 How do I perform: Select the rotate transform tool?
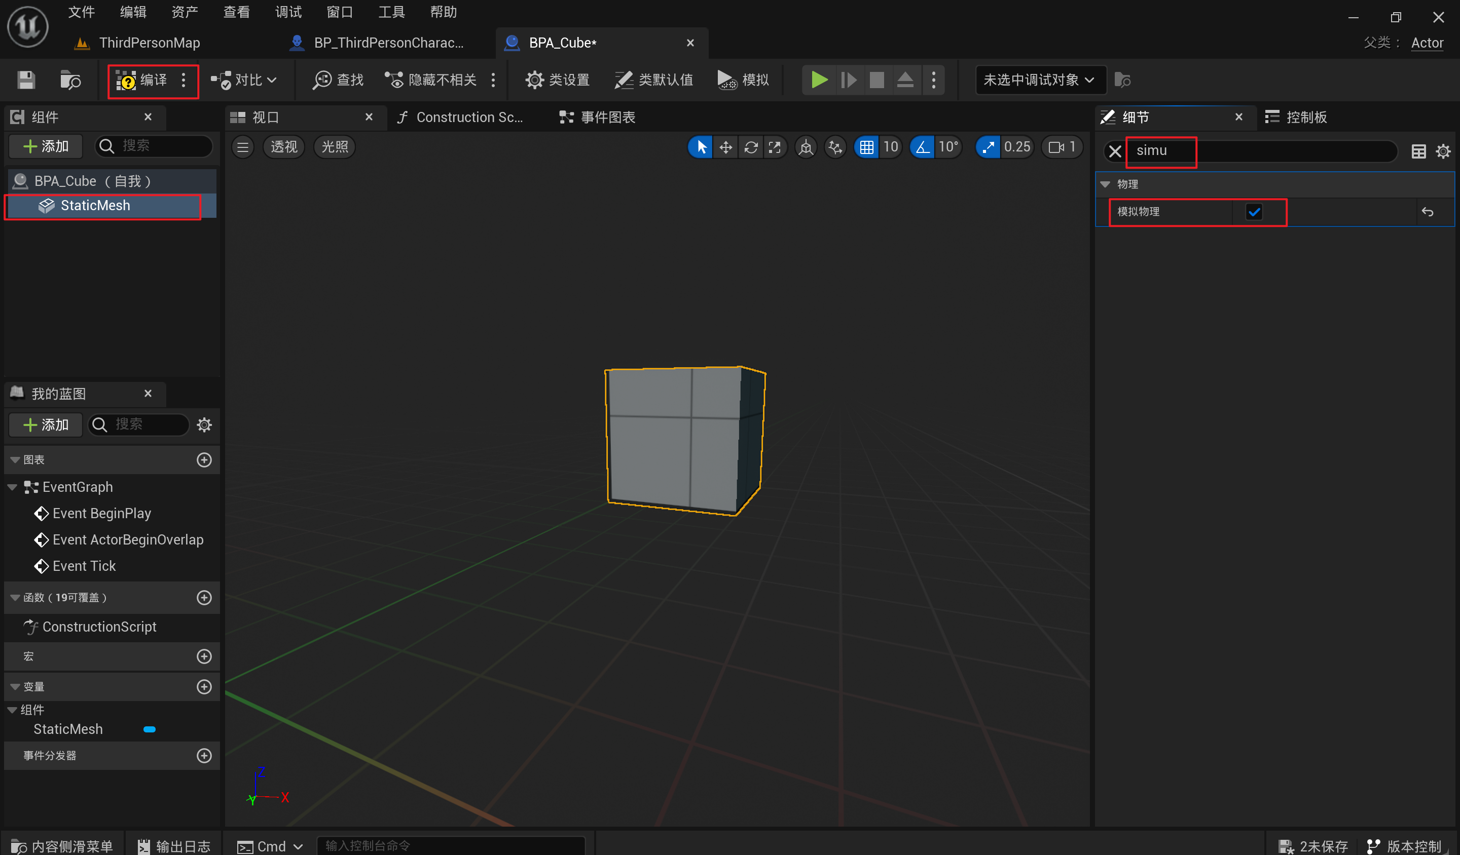click(751, 147)
